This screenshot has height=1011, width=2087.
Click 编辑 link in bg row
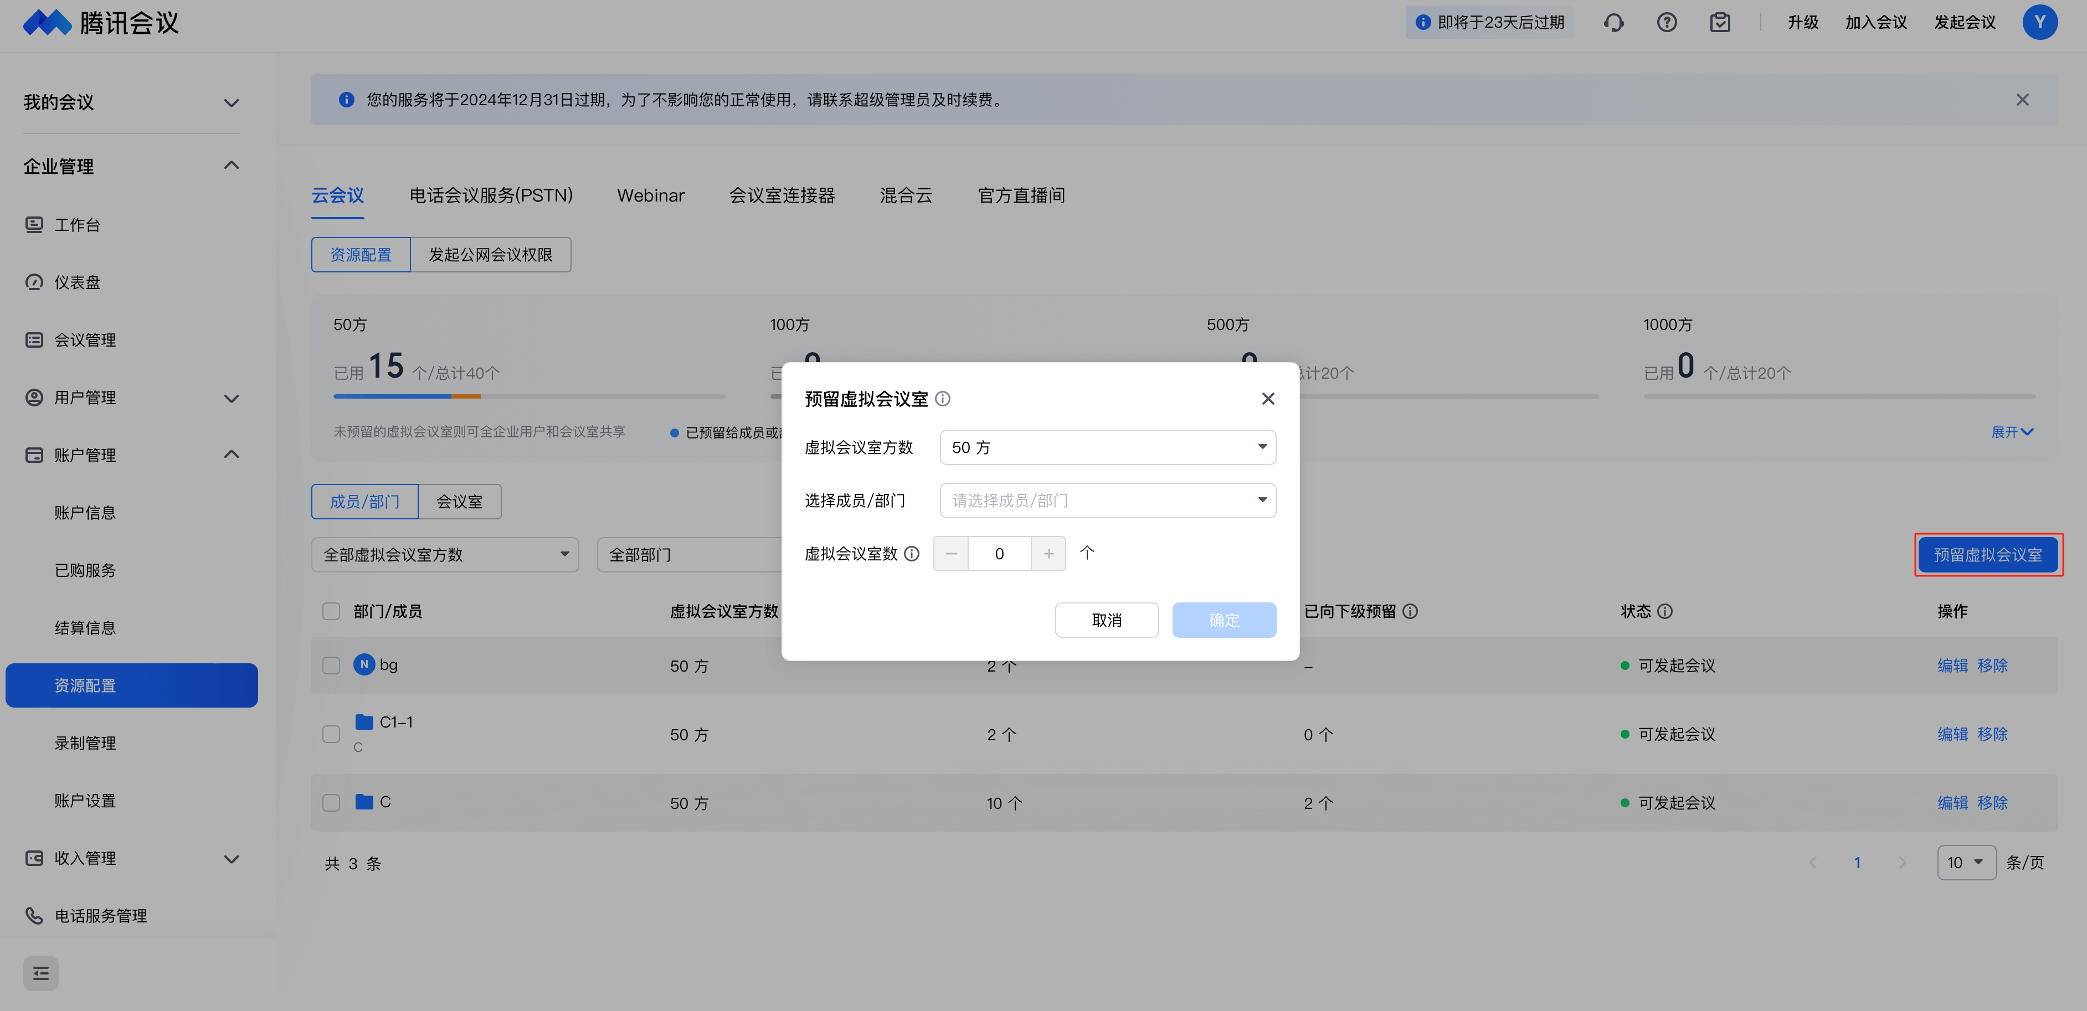click(1952, 666)
